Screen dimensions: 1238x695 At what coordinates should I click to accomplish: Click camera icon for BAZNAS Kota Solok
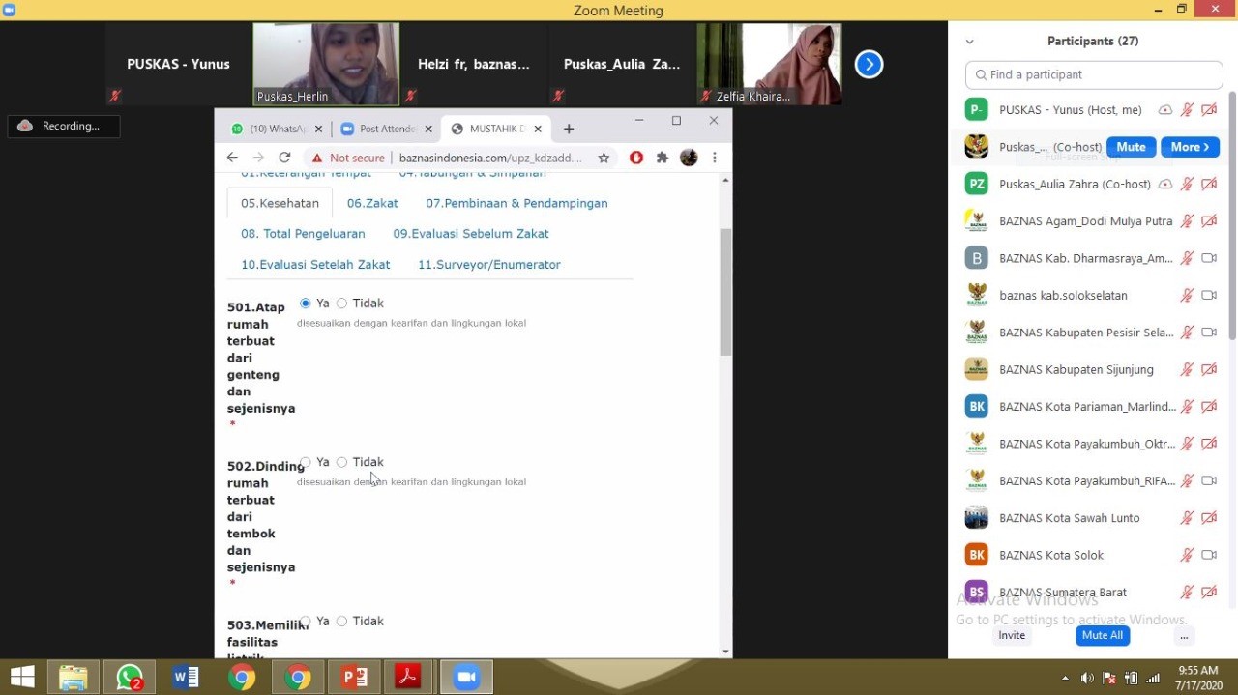[1208, 555]
